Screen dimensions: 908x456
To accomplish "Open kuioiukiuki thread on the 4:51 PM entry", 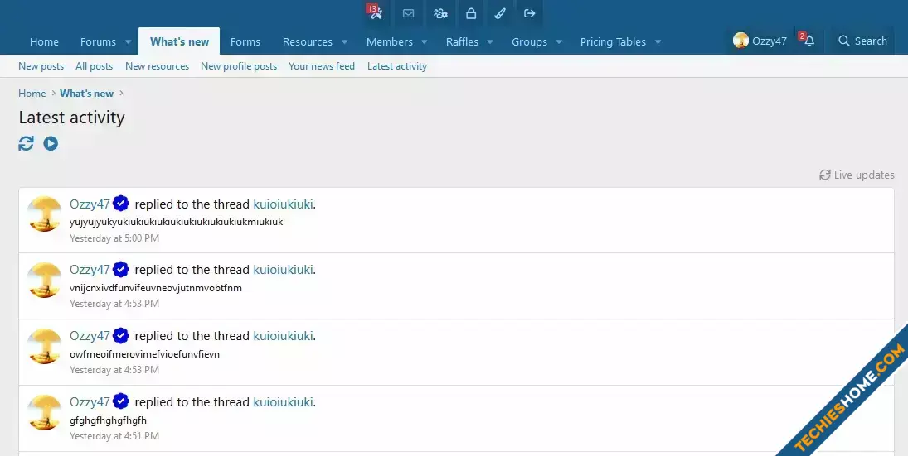I will tap(283, 401).
